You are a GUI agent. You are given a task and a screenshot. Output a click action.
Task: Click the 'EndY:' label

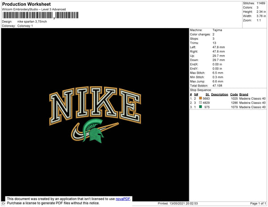pyautogui.click(x=194, y=69)
